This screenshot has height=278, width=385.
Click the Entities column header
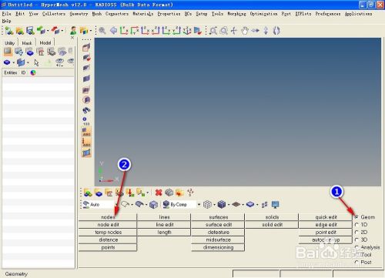click(x=11, y=72)
